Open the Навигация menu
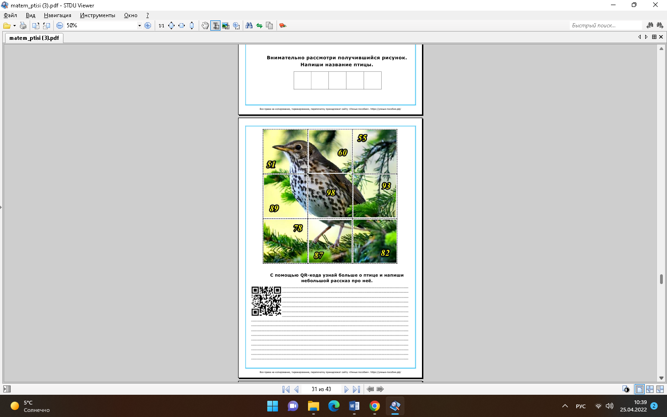Image resolution: width=667 pixels, height=417 pixels. pos(57,15)
